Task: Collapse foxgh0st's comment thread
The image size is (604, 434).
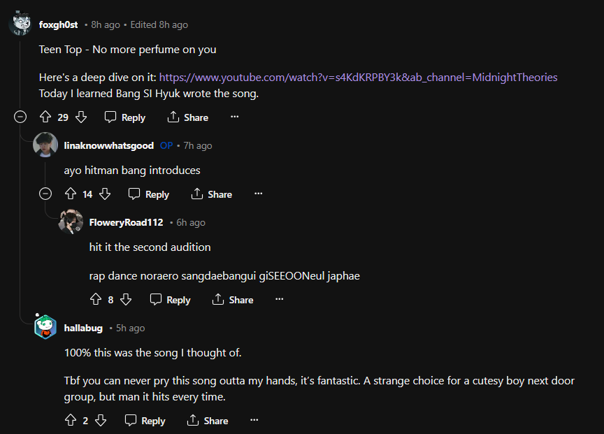Action: click(x=20, y=117)
